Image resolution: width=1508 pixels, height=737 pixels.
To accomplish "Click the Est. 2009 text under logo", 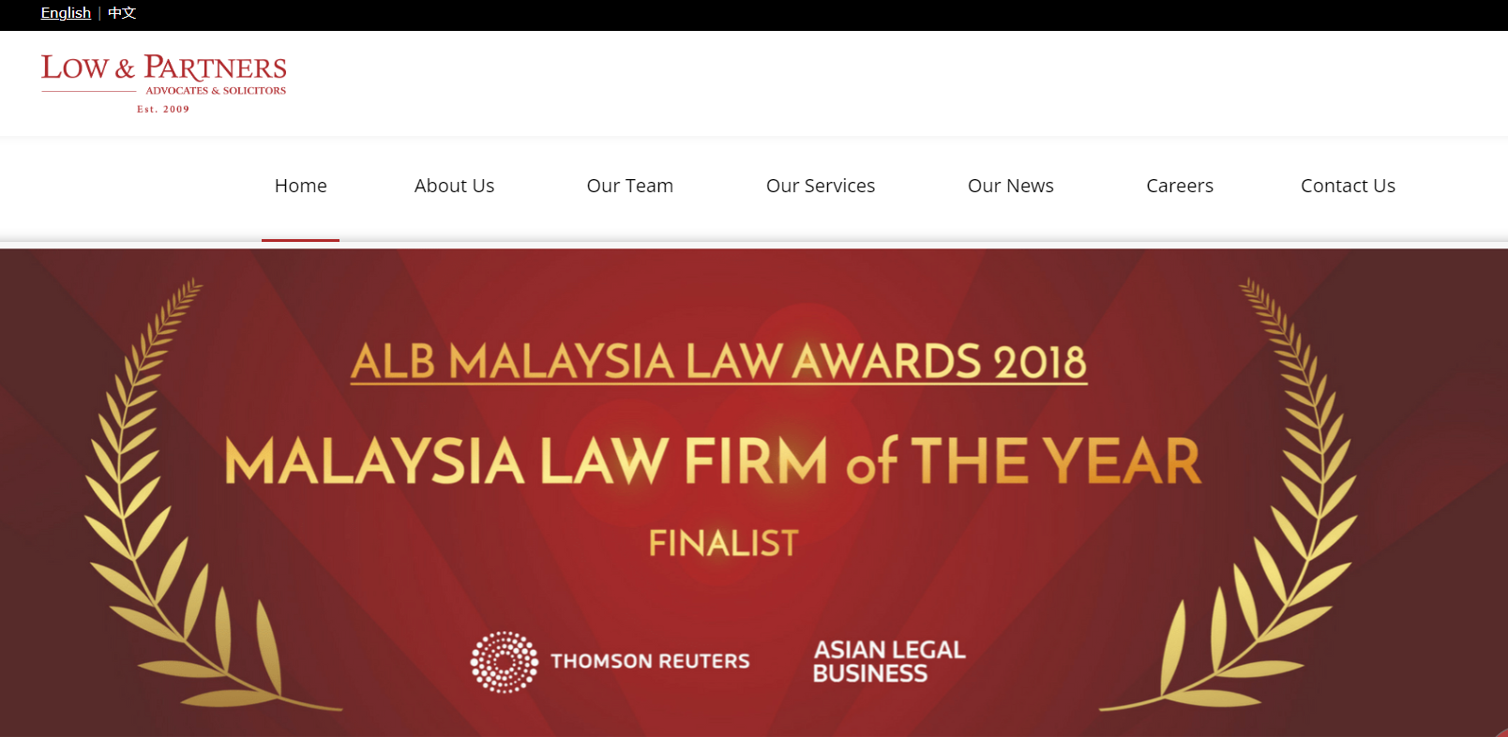I will [163, 110].
